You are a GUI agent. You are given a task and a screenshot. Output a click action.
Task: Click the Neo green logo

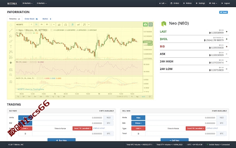[x=164, y=24]
